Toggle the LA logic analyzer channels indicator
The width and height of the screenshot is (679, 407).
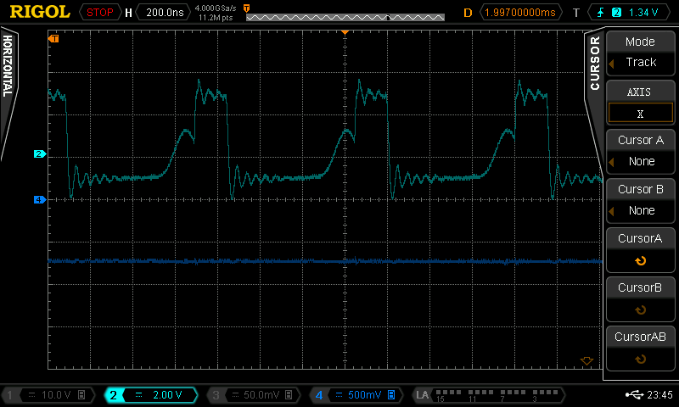click(488, 395)
